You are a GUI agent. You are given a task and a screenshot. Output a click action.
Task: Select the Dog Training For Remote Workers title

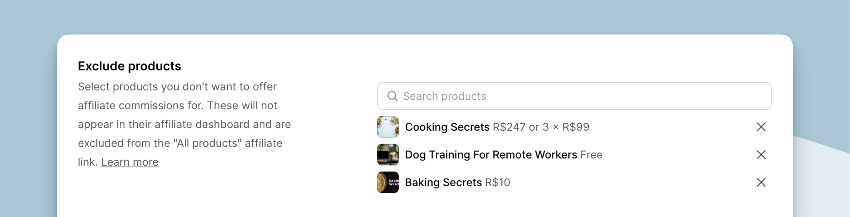[491, 155]
